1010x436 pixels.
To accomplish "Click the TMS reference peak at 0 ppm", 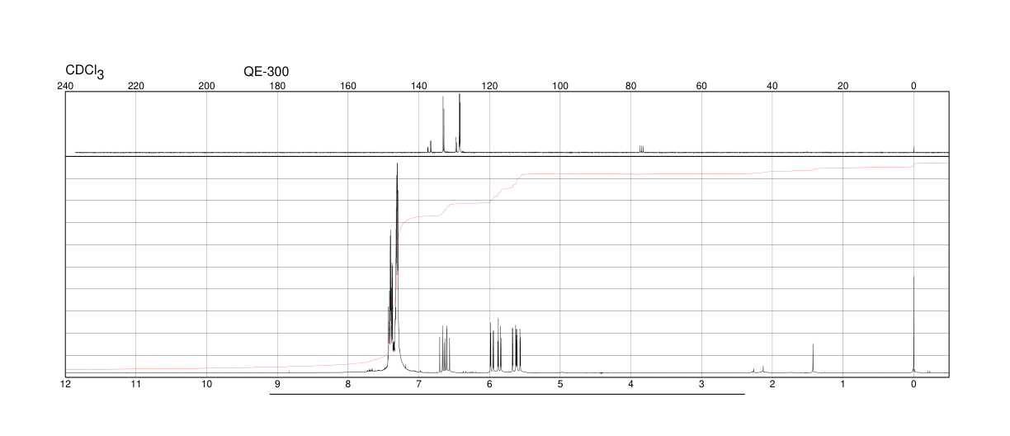I will pyautogui.click(x=913, y=325).
